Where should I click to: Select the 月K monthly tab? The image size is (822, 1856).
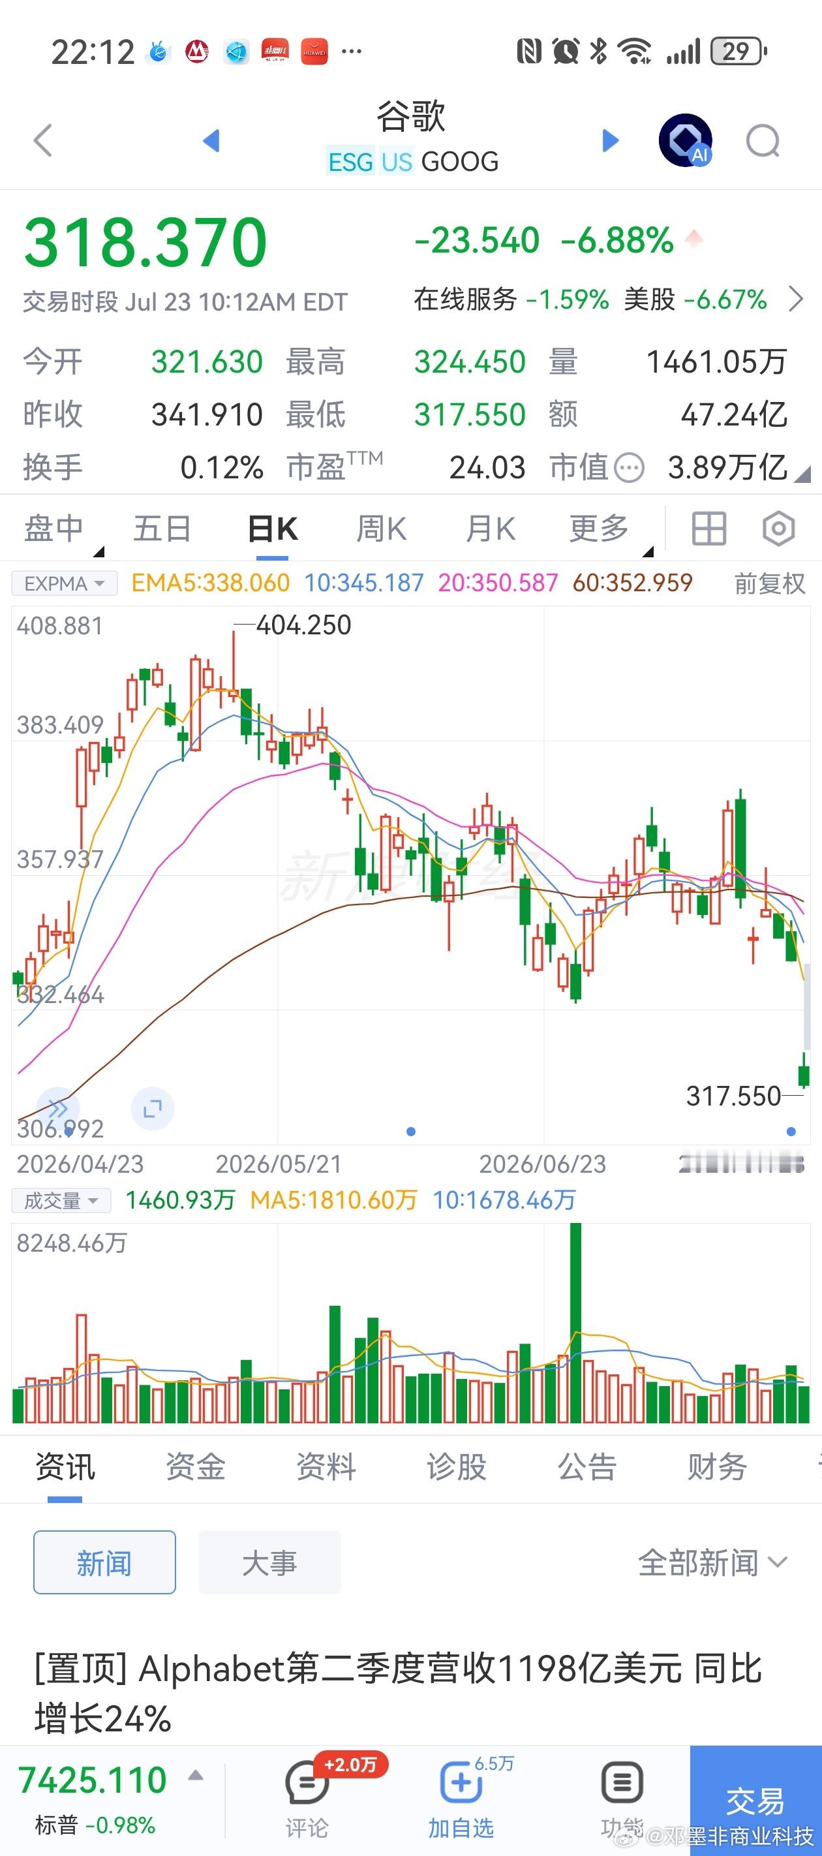pos(490,529)
